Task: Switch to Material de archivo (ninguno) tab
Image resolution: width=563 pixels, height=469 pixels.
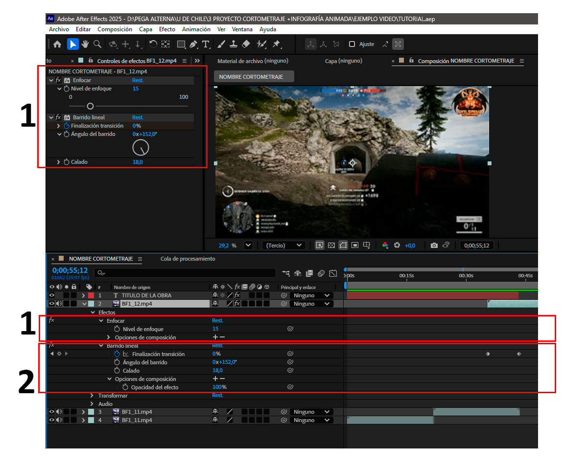Action: click(x=253, y=61)
